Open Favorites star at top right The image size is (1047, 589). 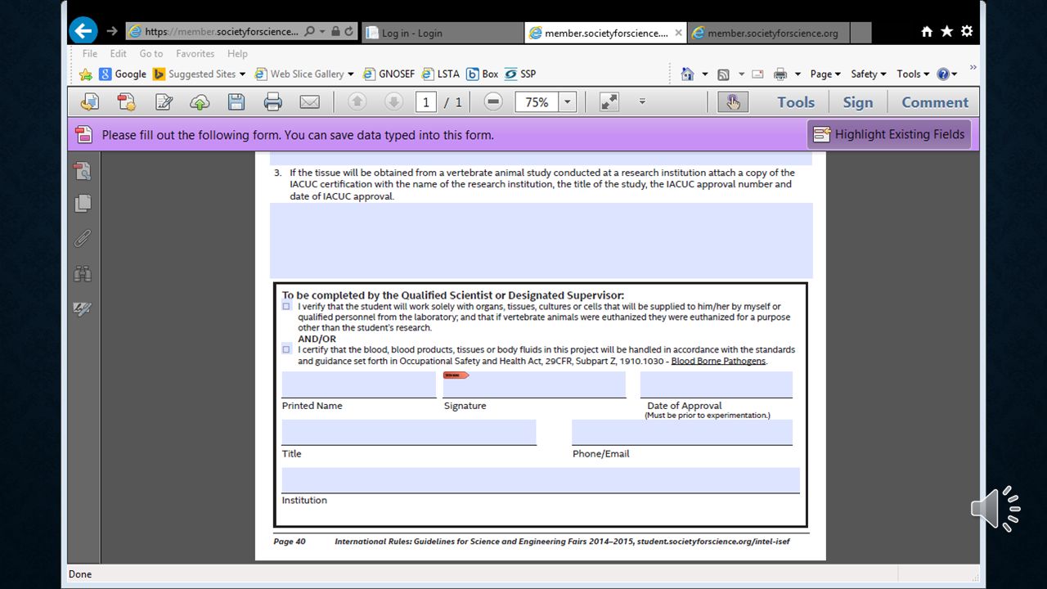tap(946, 31)
